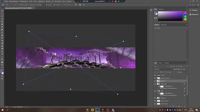This screenshot has width=200, height=112.
Task: Toggle layer filtering switch in Layers panel
Action: tap(187, 66)
